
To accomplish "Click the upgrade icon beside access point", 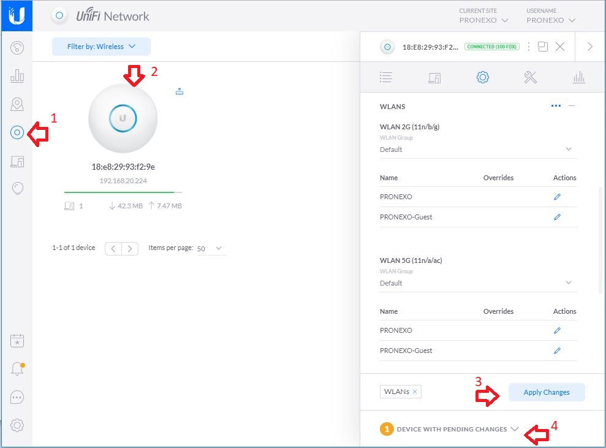I will pyautogui.click(x=180, y=91).
